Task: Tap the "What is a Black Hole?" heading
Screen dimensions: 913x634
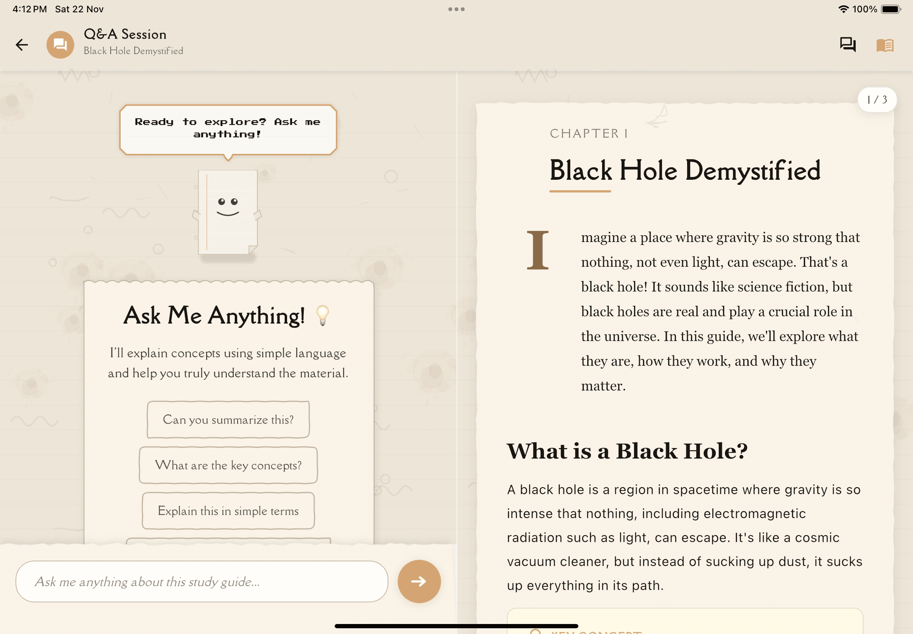Action: click(x=627, y=451)
